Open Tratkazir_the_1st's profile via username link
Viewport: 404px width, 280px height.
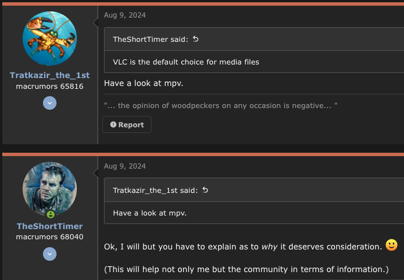[x=50, y=75]
